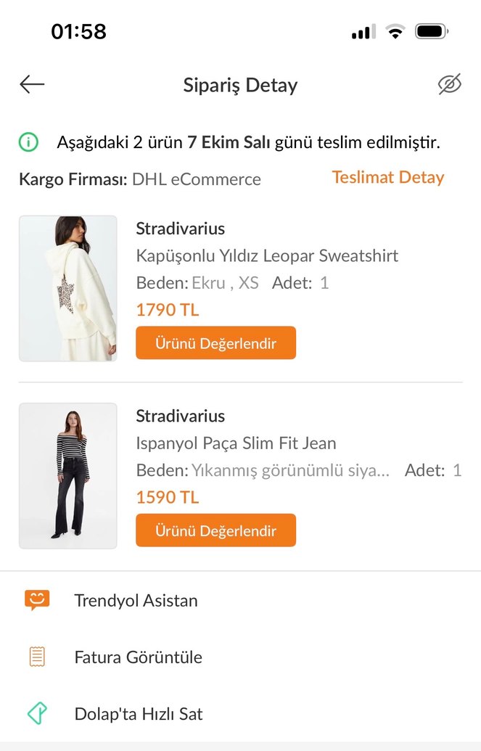Open Ispanyol Paça Slim Fit Jean title
This screenshot has height=751, width=481.
236,443
